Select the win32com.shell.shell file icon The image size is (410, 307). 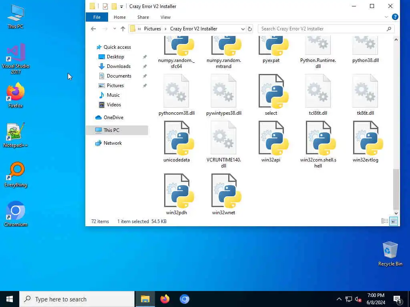pos(321,138)
